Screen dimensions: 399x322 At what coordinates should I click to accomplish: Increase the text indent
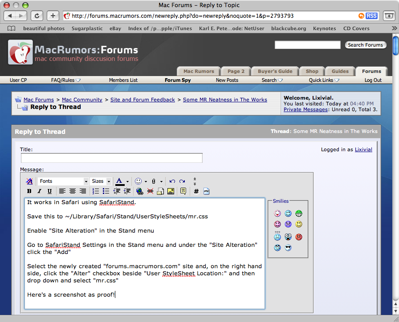[127, 191]
